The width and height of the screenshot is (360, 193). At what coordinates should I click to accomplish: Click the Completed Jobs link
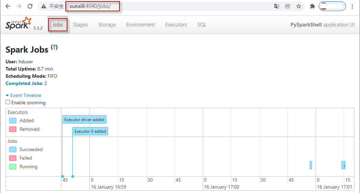click(24, 83)
